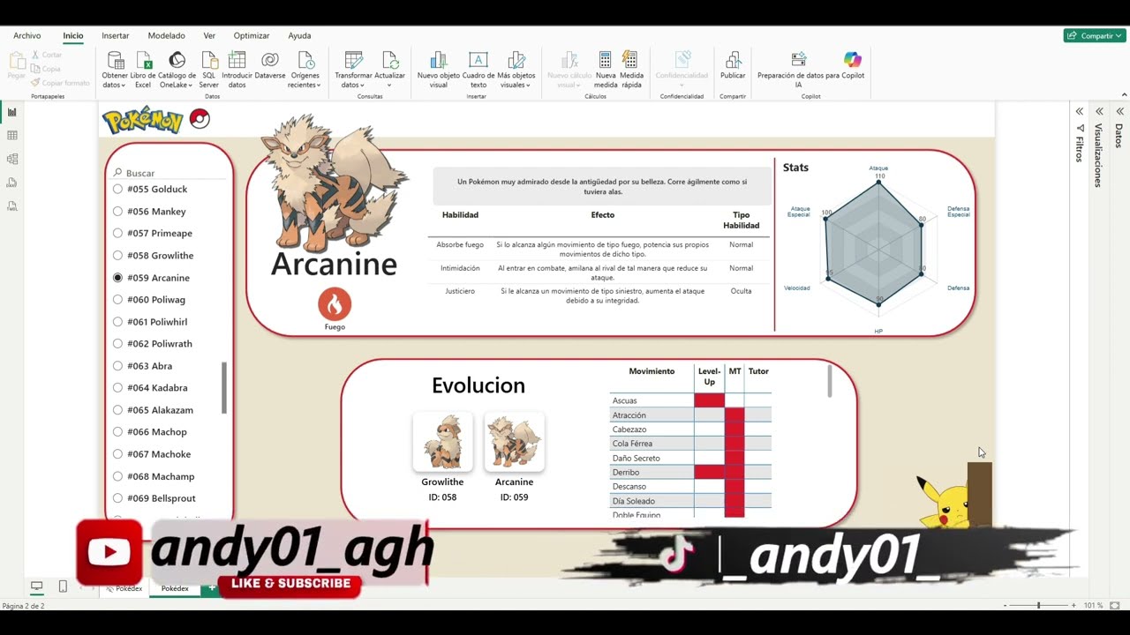This screenshot has height=635, width=1130.
Task: Click zoom out minus button
Action: click(1006, 606)
